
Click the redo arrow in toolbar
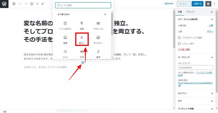pyautogui.click(x=26, y=4)
